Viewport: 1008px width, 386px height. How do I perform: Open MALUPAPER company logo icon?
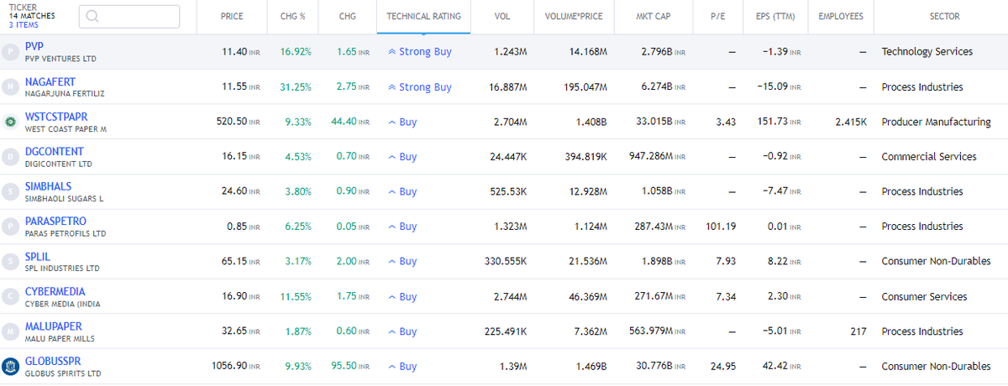(10, 331)
